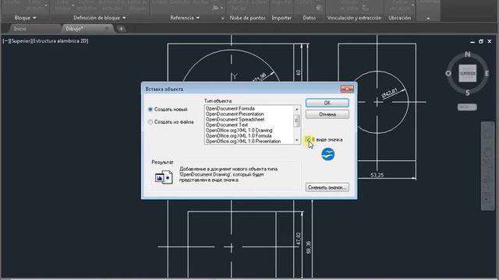499x280 pixels.
Task: Open the Superior view controls menu
Action: point(20,41)
